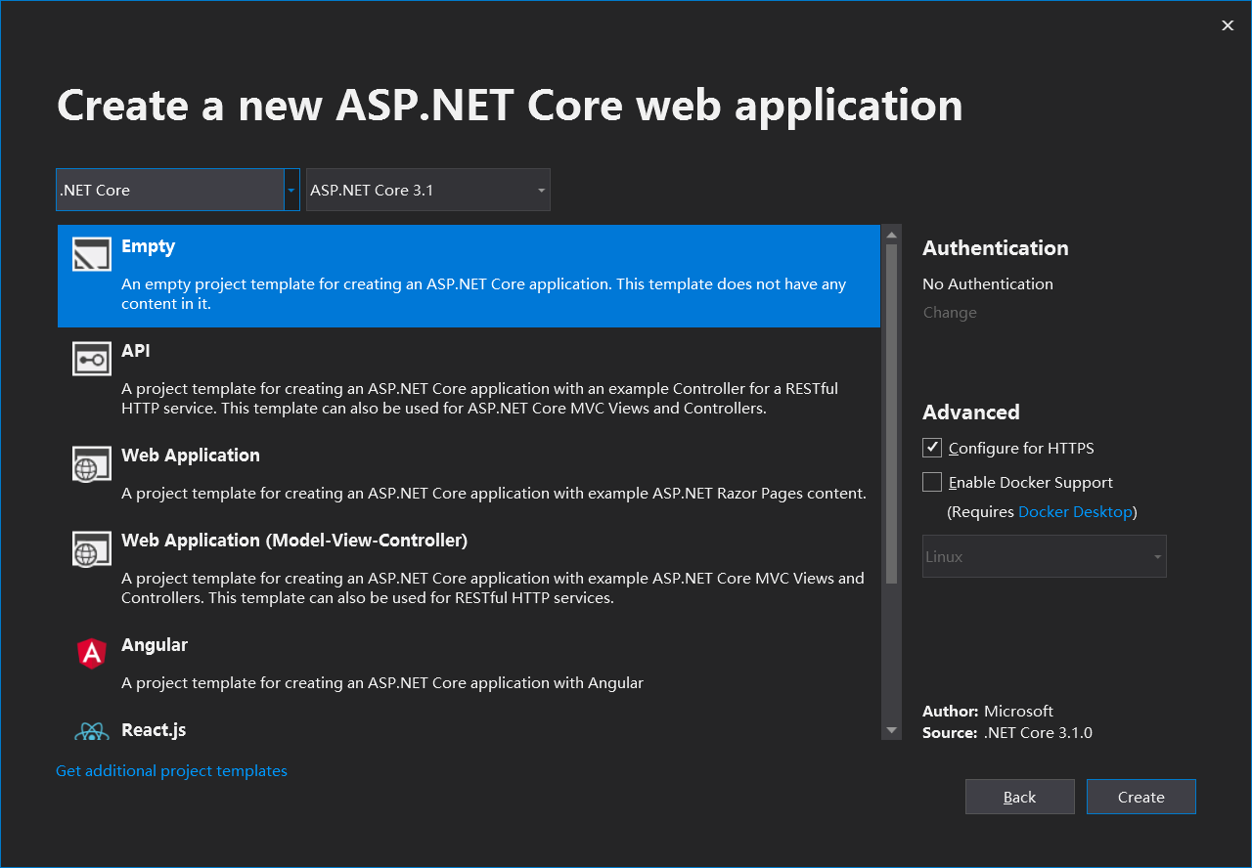Go Back to previous step
This screenshot has width=1252, height=868.
(x=1020, y=797)
